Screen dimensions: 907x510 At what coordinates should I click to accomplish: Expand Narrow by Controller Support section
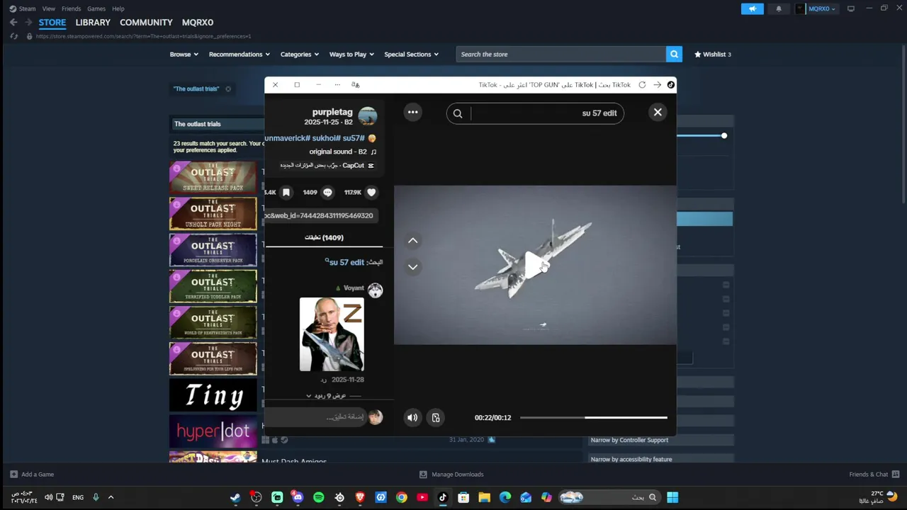click(x=660, y=440)
